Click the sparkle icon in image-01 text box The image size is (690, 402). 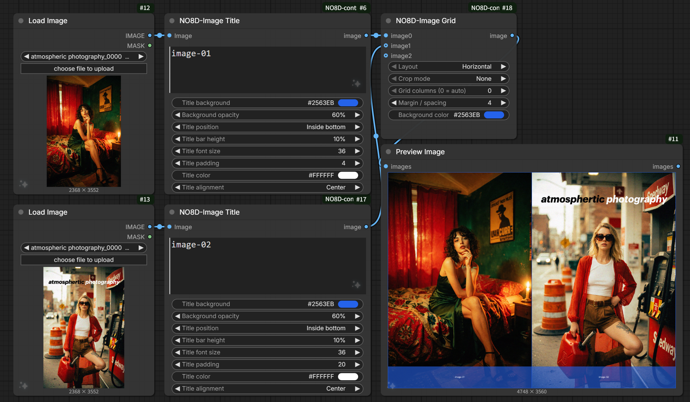[356, 83]
